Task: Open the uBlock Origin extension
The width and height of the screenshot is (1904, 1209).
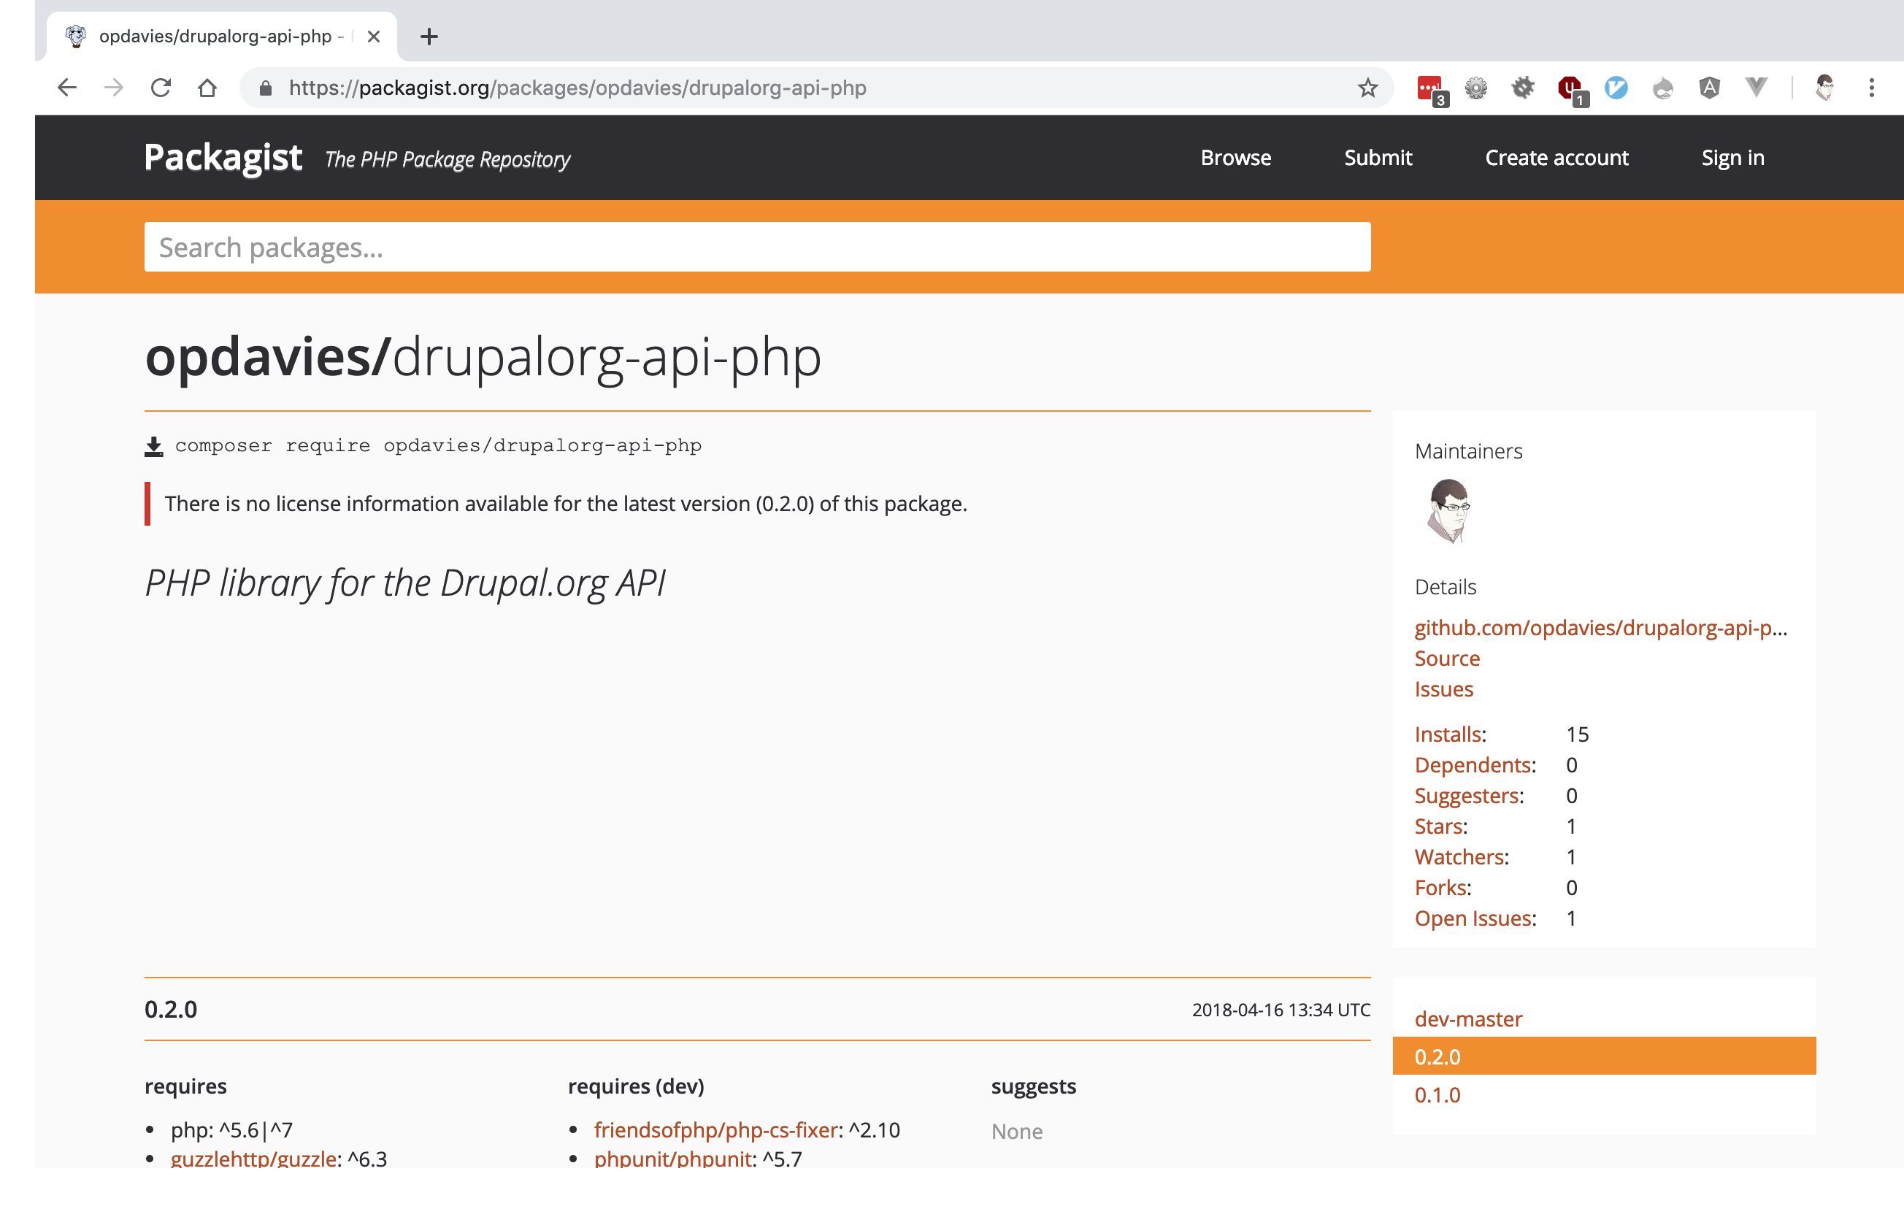Action: tap(1570, 88)
